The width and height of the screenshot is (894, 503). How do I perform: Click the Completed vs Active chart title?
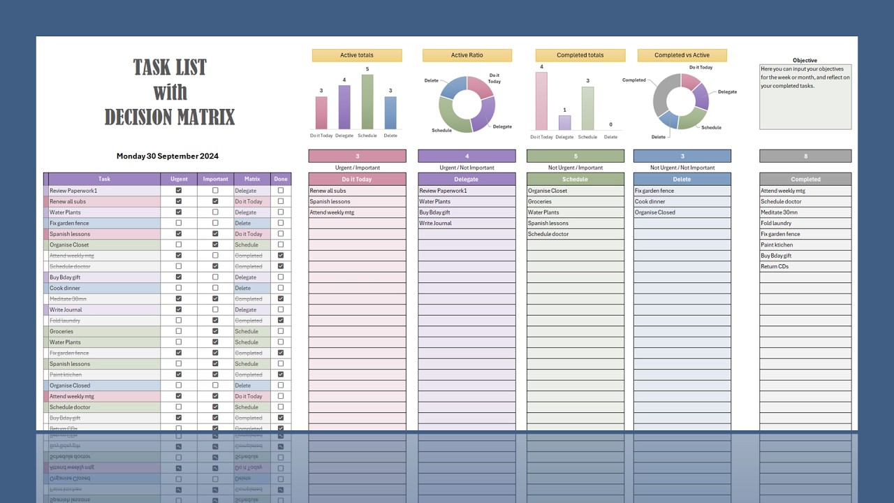pos(682,55)
